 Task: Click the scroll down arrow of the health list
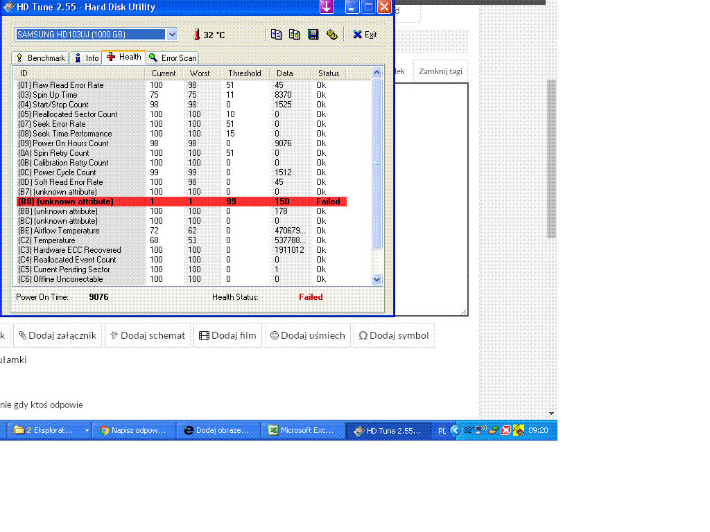pyautogui.click(x=376, y=280)
